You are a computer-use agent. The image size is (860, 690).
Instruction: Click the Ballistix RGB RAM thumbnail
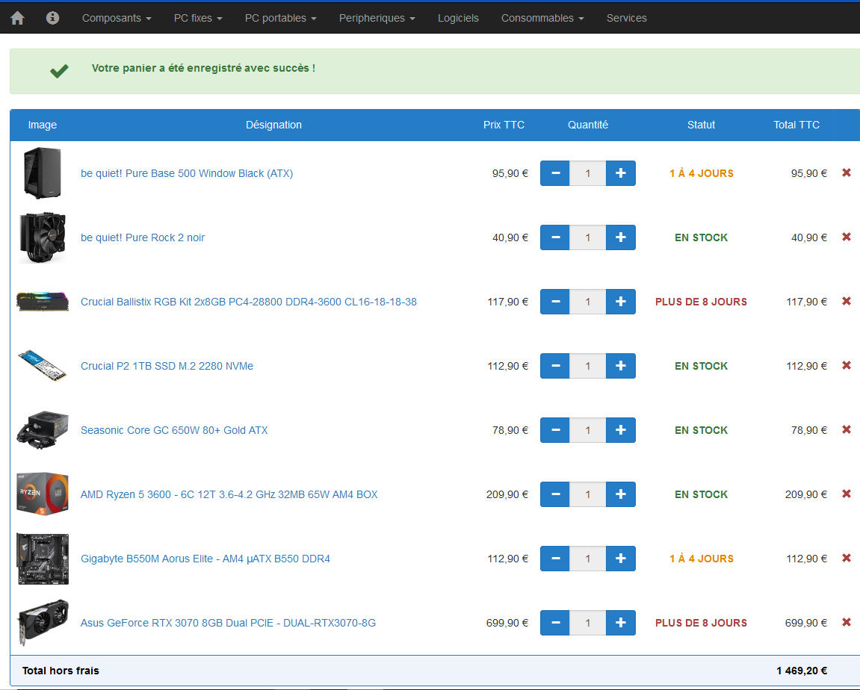(x=43, y=302)
